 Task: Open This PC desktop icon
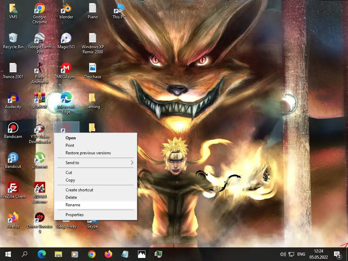[119, 11]
